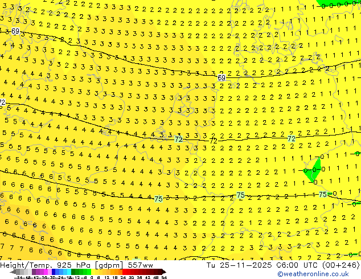Click the bright red swatch in the legend
Image resolution: width=361 pixels, height=279 pixels.
pyautogui.click(x=125, y=272)
